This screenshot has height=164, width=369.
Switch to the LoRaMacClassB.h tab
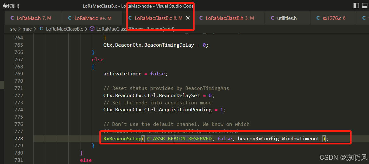pyautogui.click(x=229, y=18)
